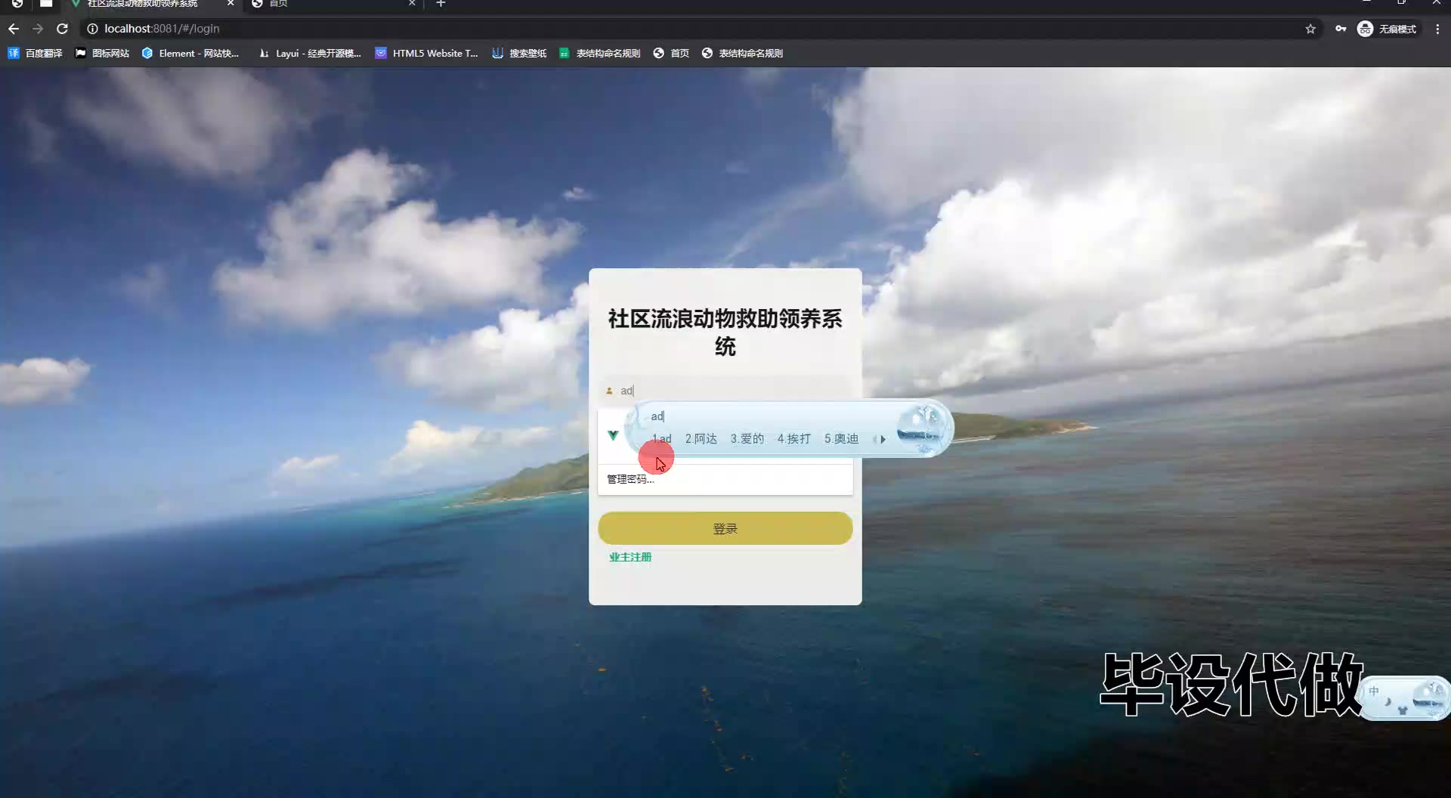Image resolution: width=1451 pixels, height=798 pixels.
Task: Click the 无痕模式 incognito indicator
Action: [x=1387, y=29]
